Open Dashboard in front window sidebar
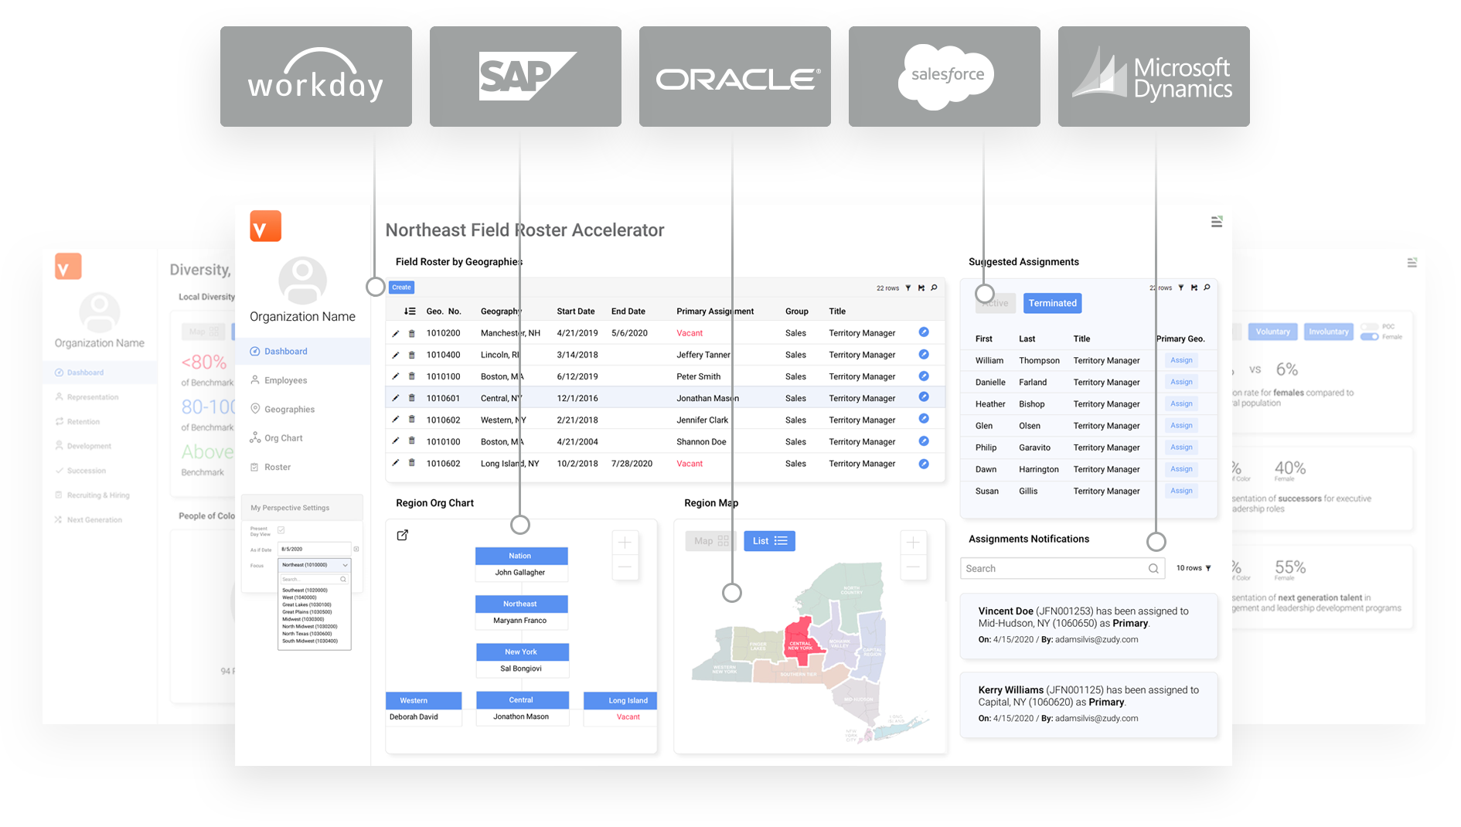 pyautogui.click(x=302, y=351)
